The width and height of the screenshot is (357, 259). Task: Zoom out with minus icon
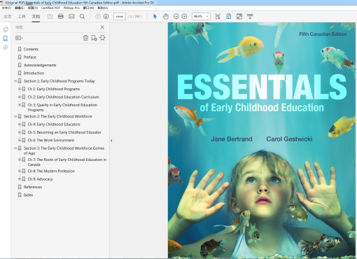pos(176,16)
